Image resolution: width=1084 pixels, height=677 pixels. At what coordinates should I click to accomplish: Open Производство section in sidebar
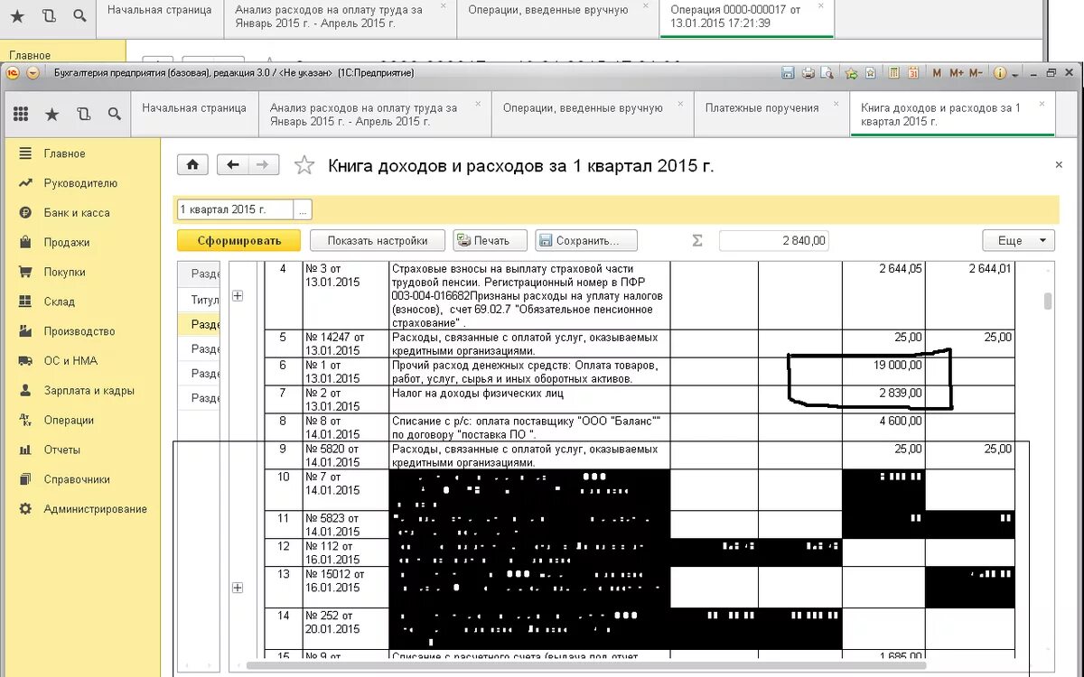click(79, 331)
